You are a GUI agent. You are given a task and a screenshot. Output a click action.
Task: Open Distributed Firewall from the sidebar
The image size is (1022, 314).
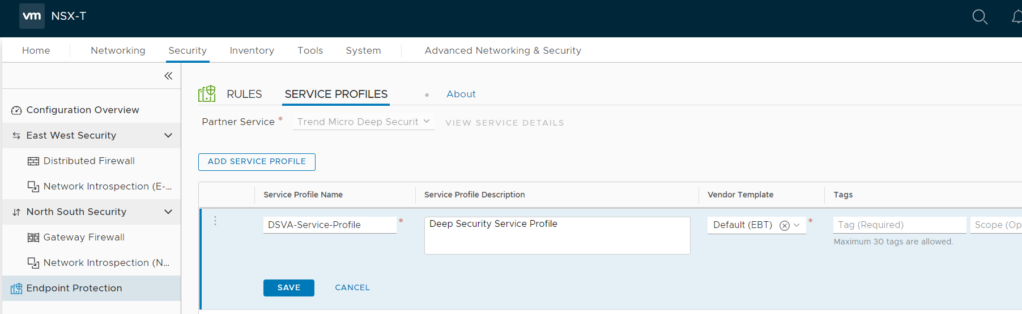click(x=89, y=161)
